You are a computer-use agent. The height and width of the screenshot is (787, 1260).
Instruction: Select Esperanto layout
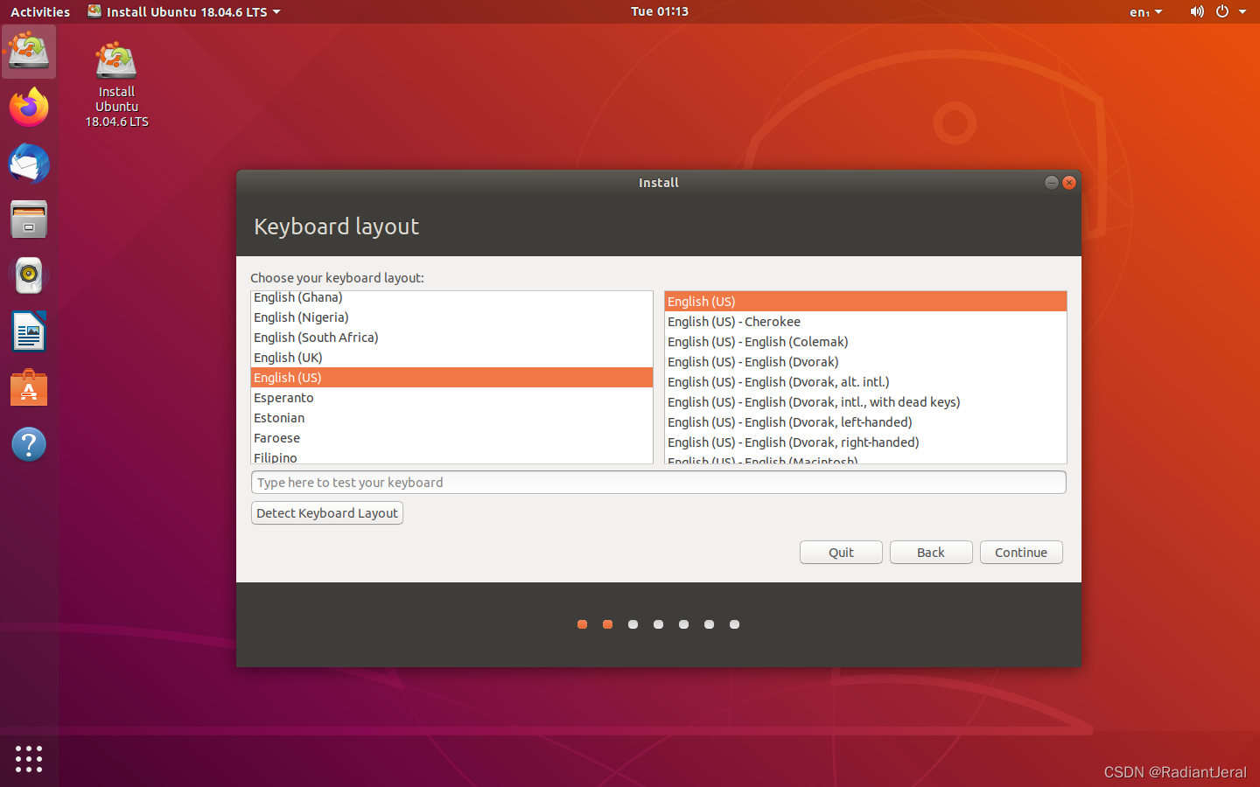click(451, 398)
